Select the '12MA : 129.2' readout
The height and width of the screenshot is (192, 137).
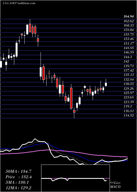click(x=18, y=188)
